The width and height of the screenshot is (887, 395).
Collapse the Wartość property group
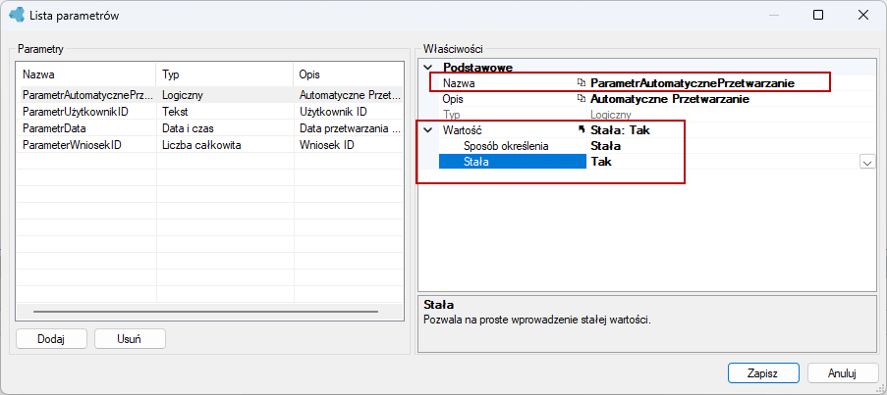(428, 129)
